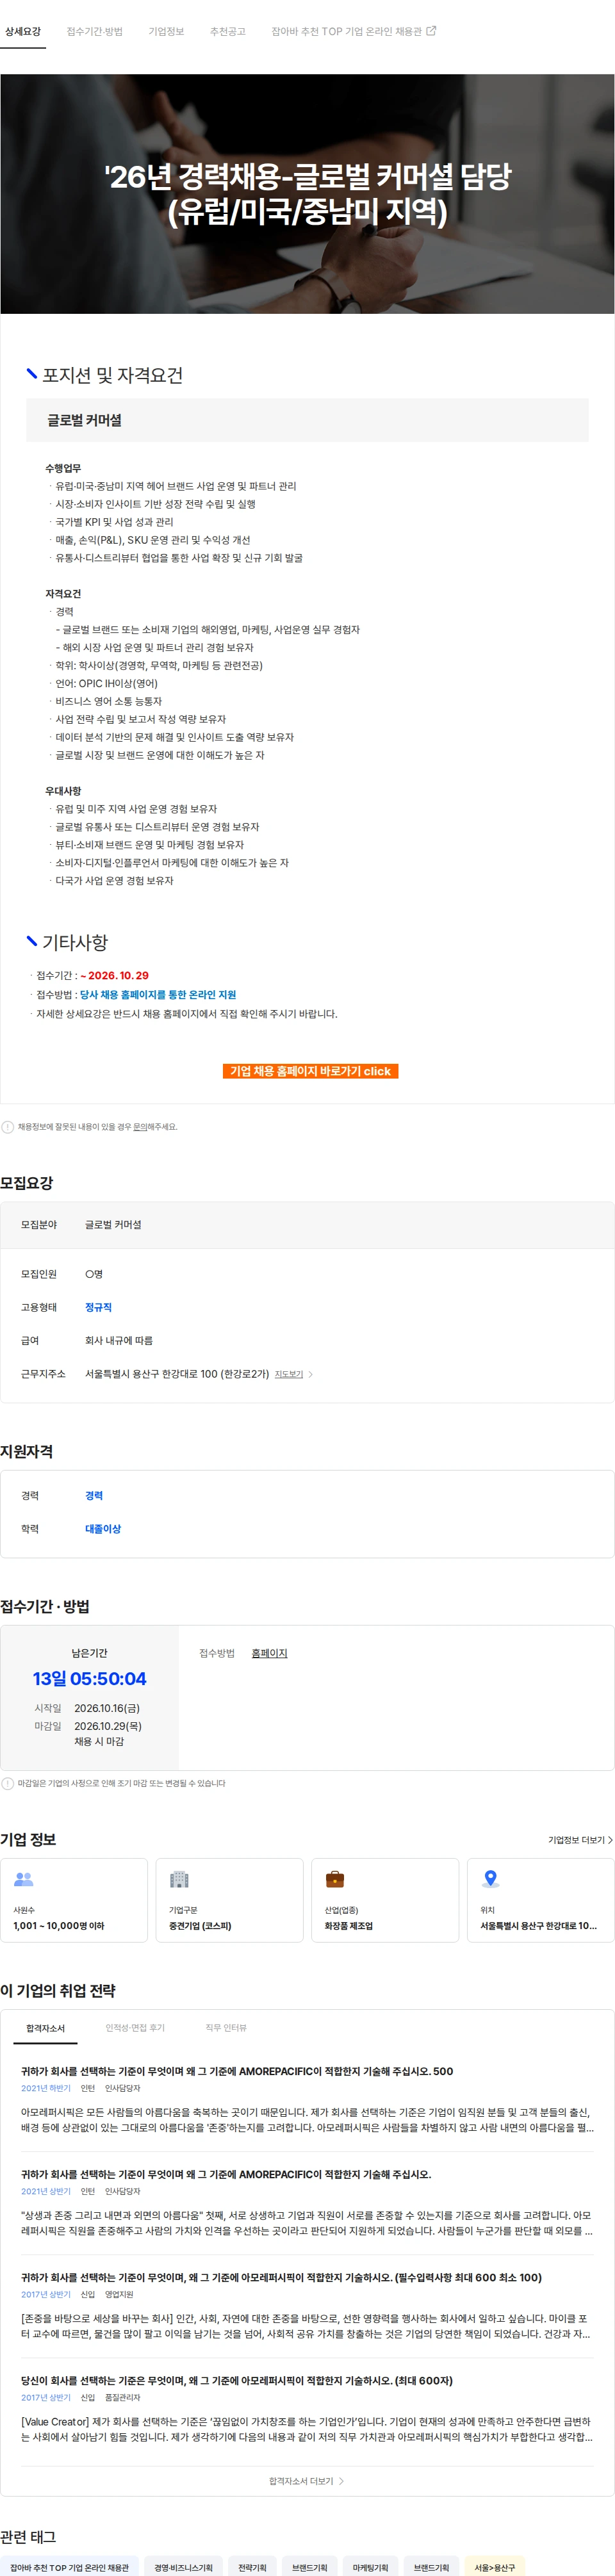Click the location pin icon in 위치 card
This screenshot has height=2576, width=615.
pos(490,1879)
